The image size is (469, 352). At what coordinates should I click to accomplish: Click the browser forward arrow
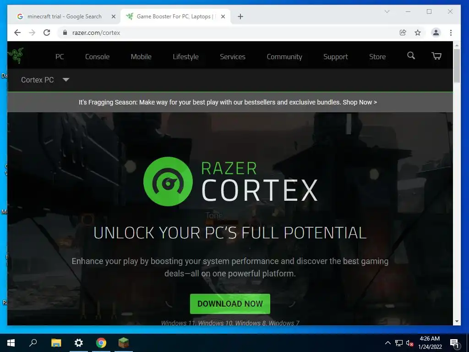pyautogui.click(x=32, y=33)
